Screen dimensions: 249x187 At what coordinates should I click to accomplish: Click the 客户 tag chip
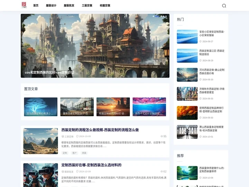pyautogui.click(x=74, y=153)
